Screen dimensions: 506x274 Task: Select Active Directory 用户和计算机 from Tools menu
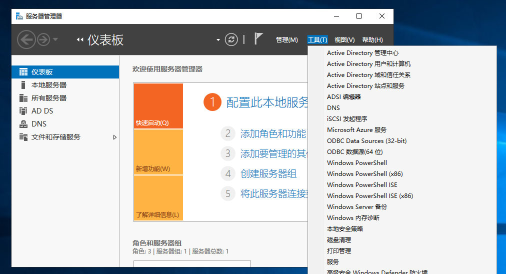368,64
